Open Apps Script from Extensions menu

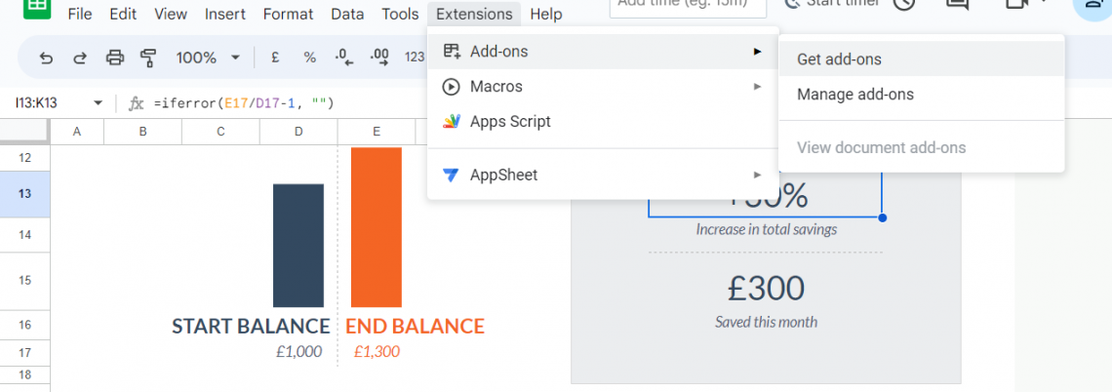pyautogui.click(x=510, y=122)
